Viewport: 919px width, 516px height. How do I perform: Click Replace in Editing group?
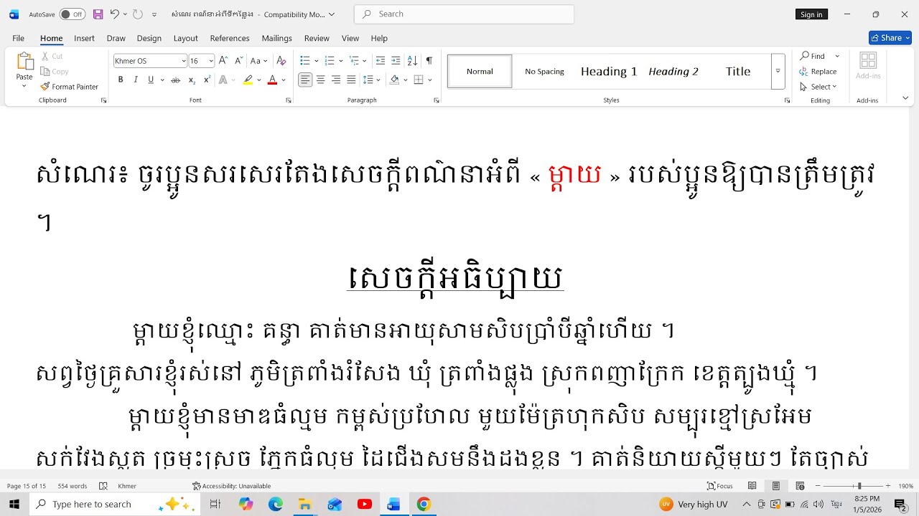pyautogui.click(x=818, y=72)
